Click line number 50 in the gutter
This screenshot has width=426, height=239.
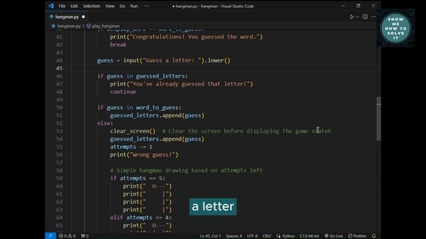[x=59, y=108]
